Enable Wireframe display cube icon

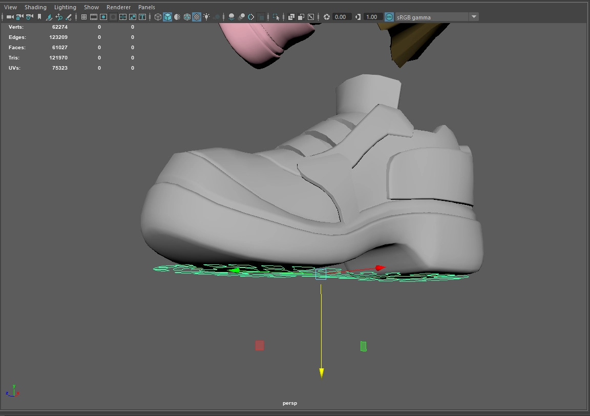(158, 17)
